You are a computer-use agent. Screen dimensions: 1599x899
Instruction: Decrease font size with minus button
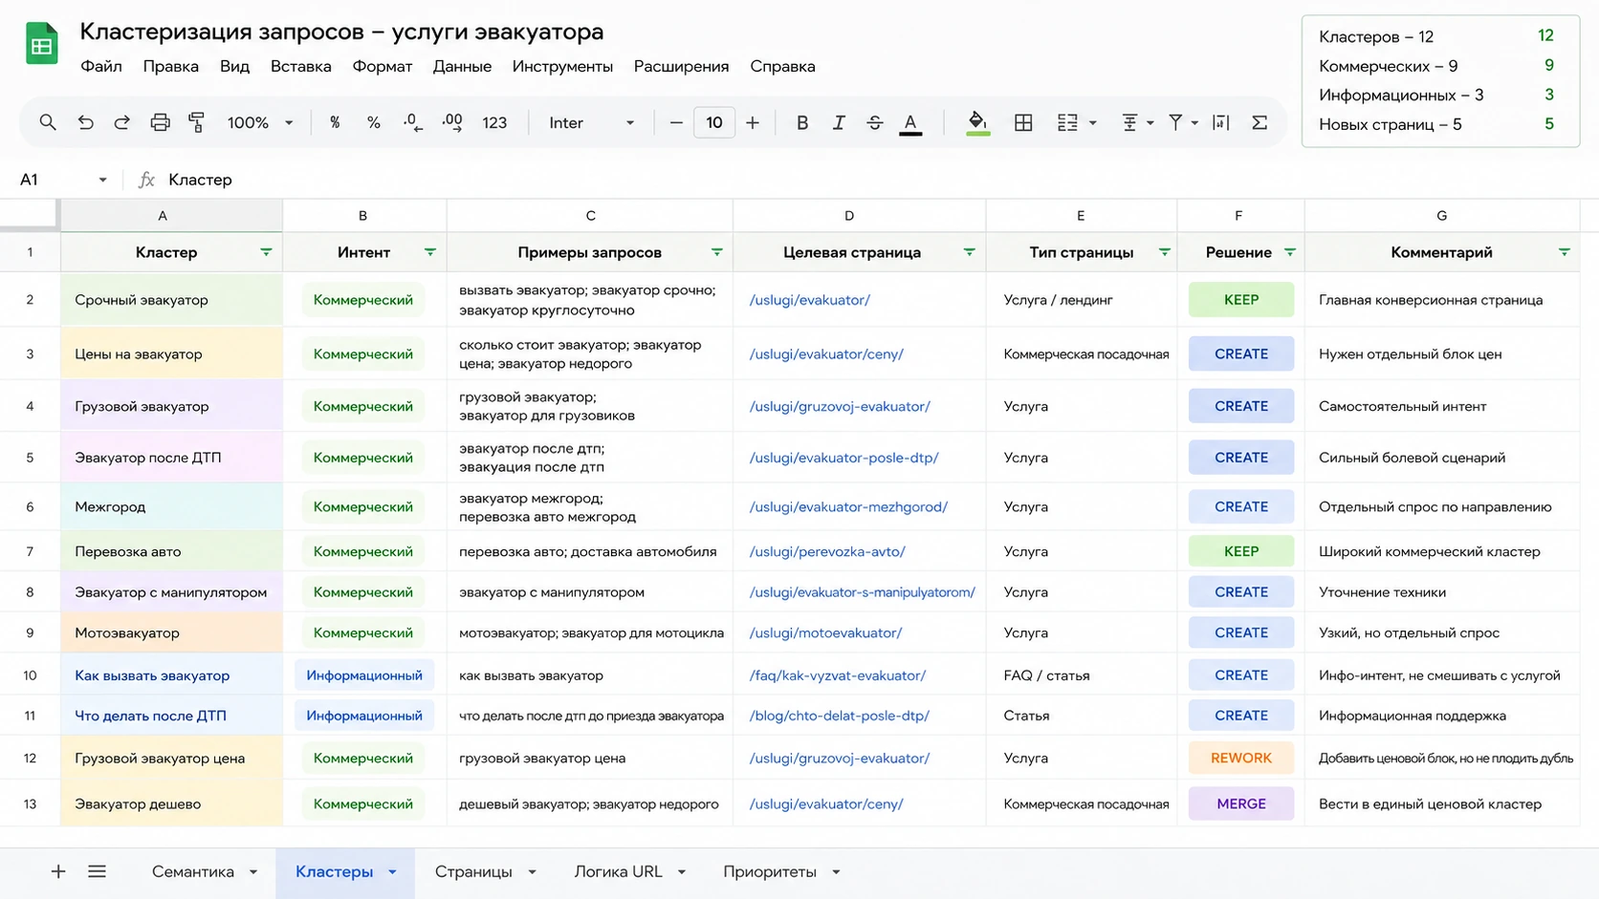(676, 122)
